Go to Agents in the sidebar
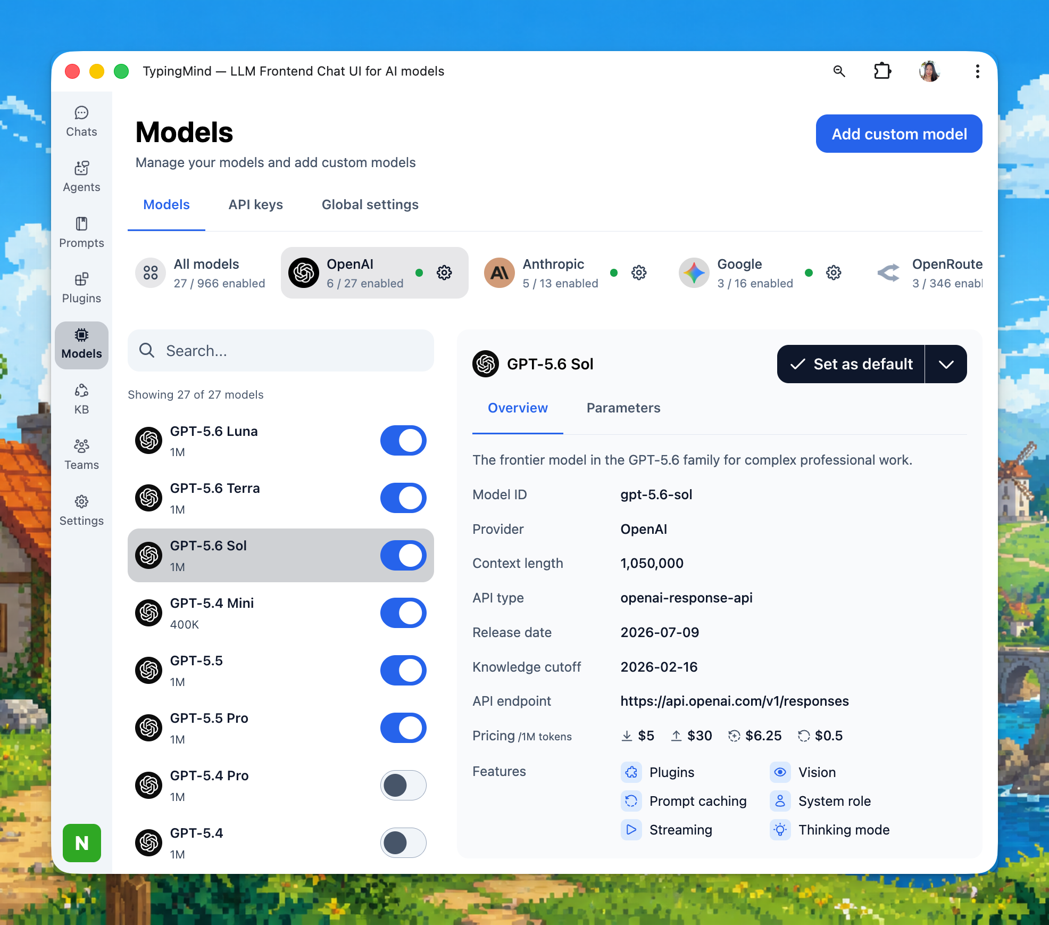 (x=81, y=177)
